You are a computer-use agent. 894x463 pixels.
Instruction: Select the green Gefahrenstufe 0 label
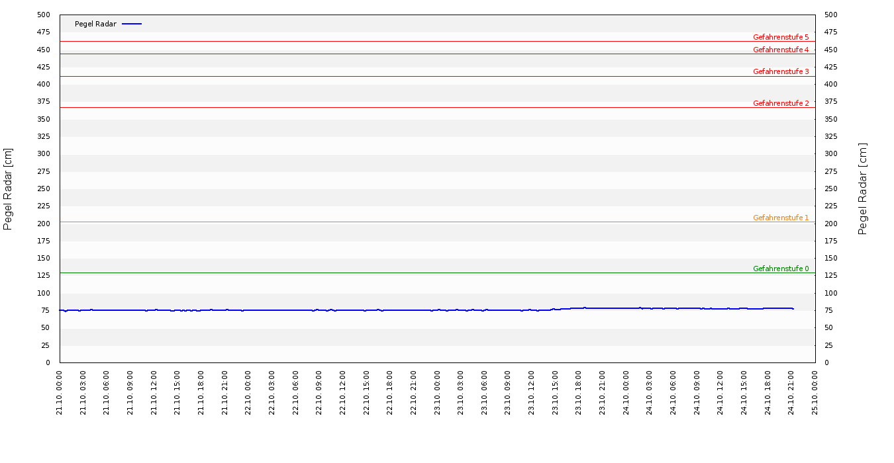pyautogui.click(x=781, y=269)
